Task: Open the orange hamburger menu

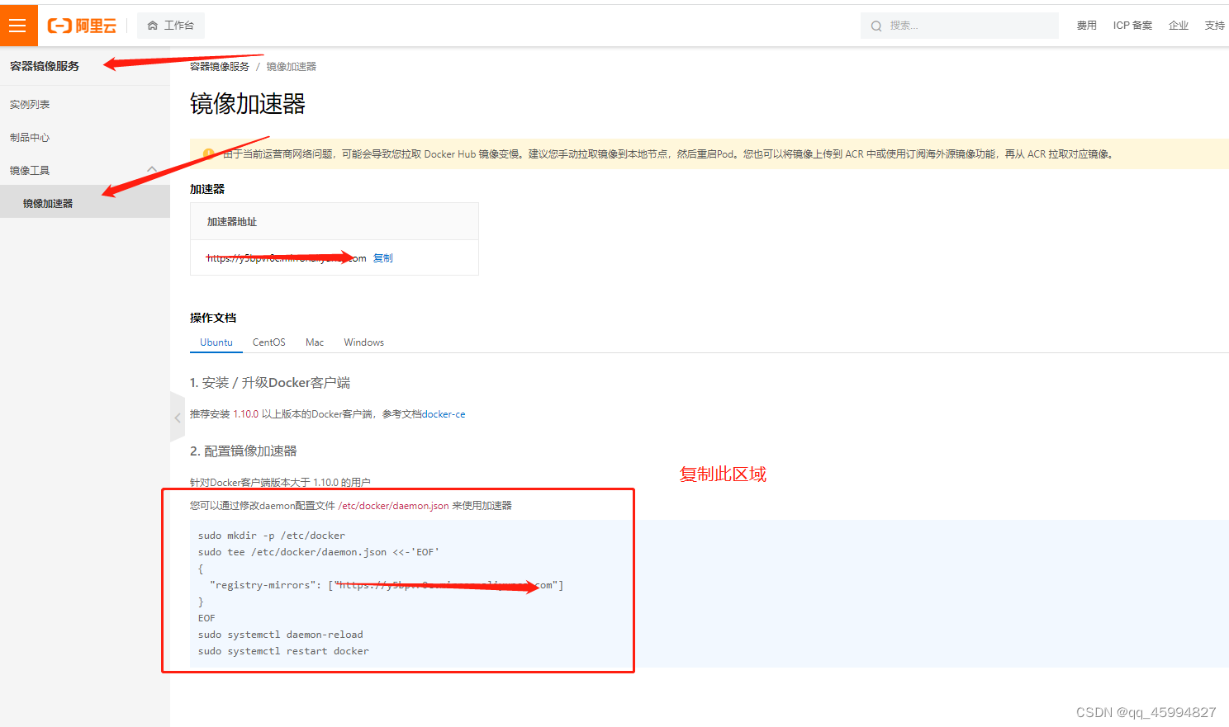Action: pos(18,26)
